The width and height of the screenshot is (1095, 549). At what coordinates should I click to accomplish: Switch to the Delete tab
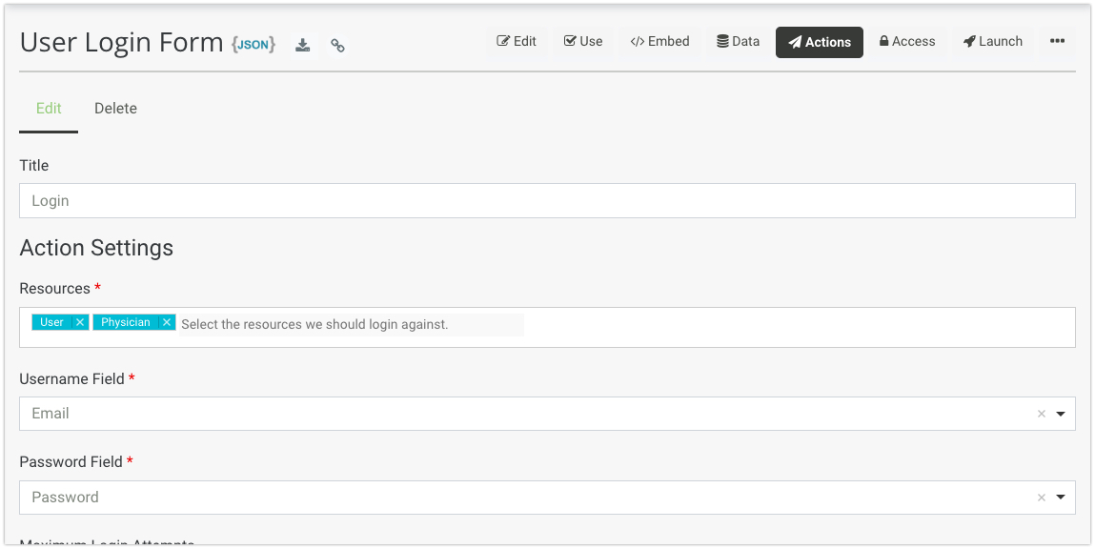(x=115, y=109)
